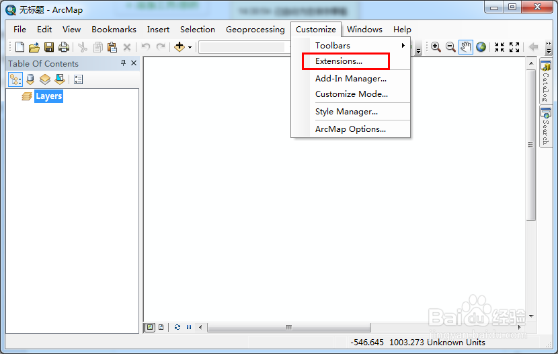558x354 pixels.
Task: Click the vertical scrollbar up arrow
Action: click(531, 63)
